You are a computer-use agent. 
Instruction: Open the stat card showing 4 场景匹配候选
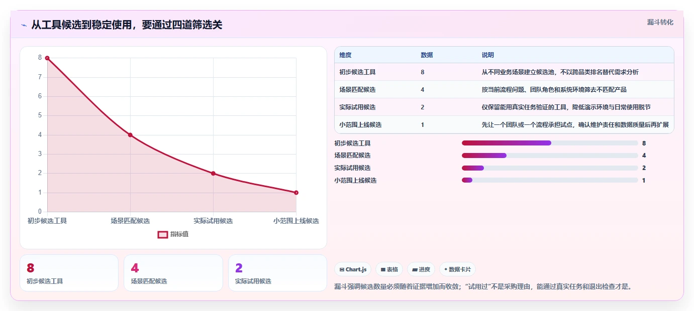[173, 273]
